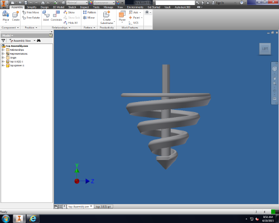Select the Place component tool
The image size is (279, 223).
tap(6, 16)
